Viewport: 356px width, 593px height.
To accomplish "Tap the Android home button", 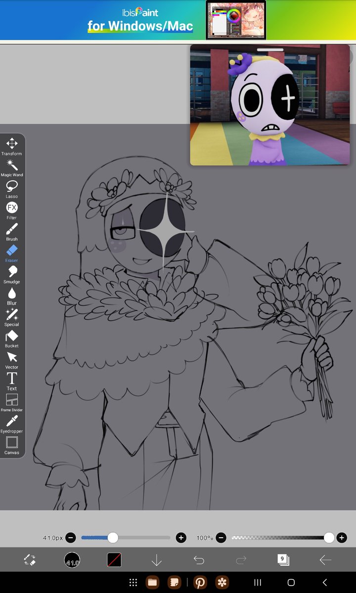I will click(x=291, y=582).
